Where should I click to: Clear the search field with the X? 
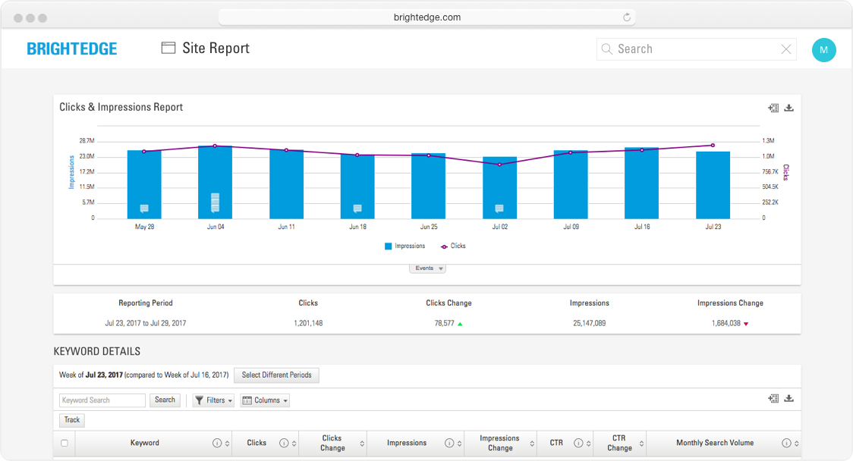click(786, 49)
